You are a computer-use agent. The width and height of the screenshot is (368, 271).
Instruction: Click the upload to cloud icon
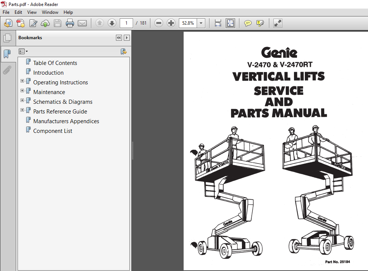[45, 23]
